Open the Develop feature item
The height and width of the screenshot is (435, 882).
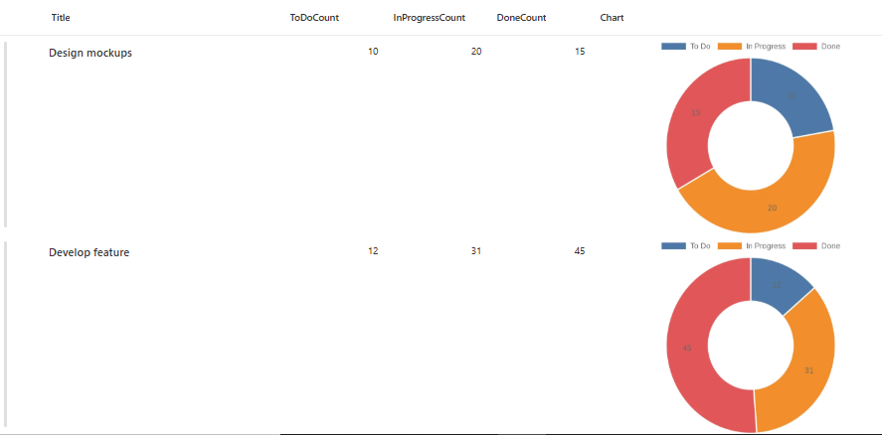point(88,252)
